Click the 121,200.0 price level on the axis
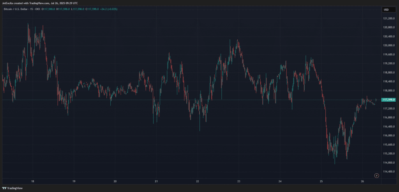The width and height of the screenshot is (399, 192). pos(390,18)
